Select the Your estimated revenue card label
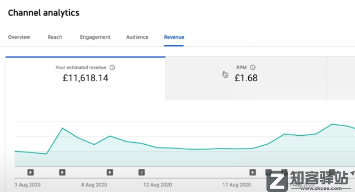The image size is (355, 192). tap(82, 68)
